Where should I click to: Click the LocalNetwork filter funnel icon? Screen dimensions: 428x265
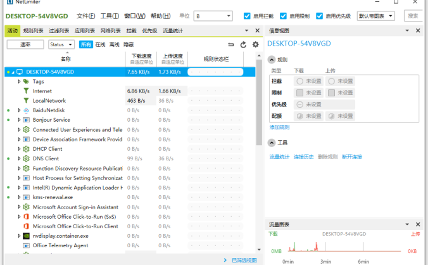(26, 101)
